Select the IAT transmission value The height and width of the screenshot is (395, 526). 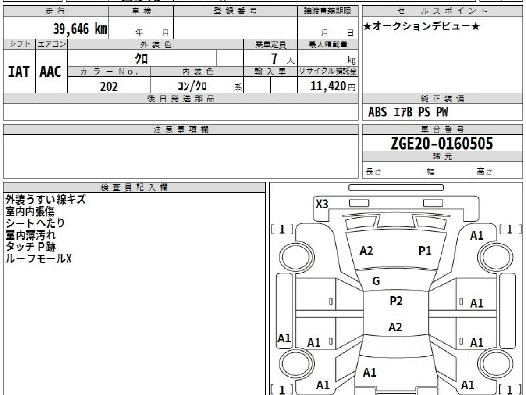tap(19, 72)
